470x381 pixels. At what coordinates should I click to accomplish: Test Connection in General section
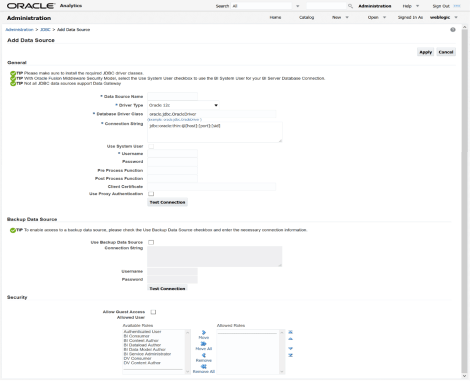coord(167,202)
